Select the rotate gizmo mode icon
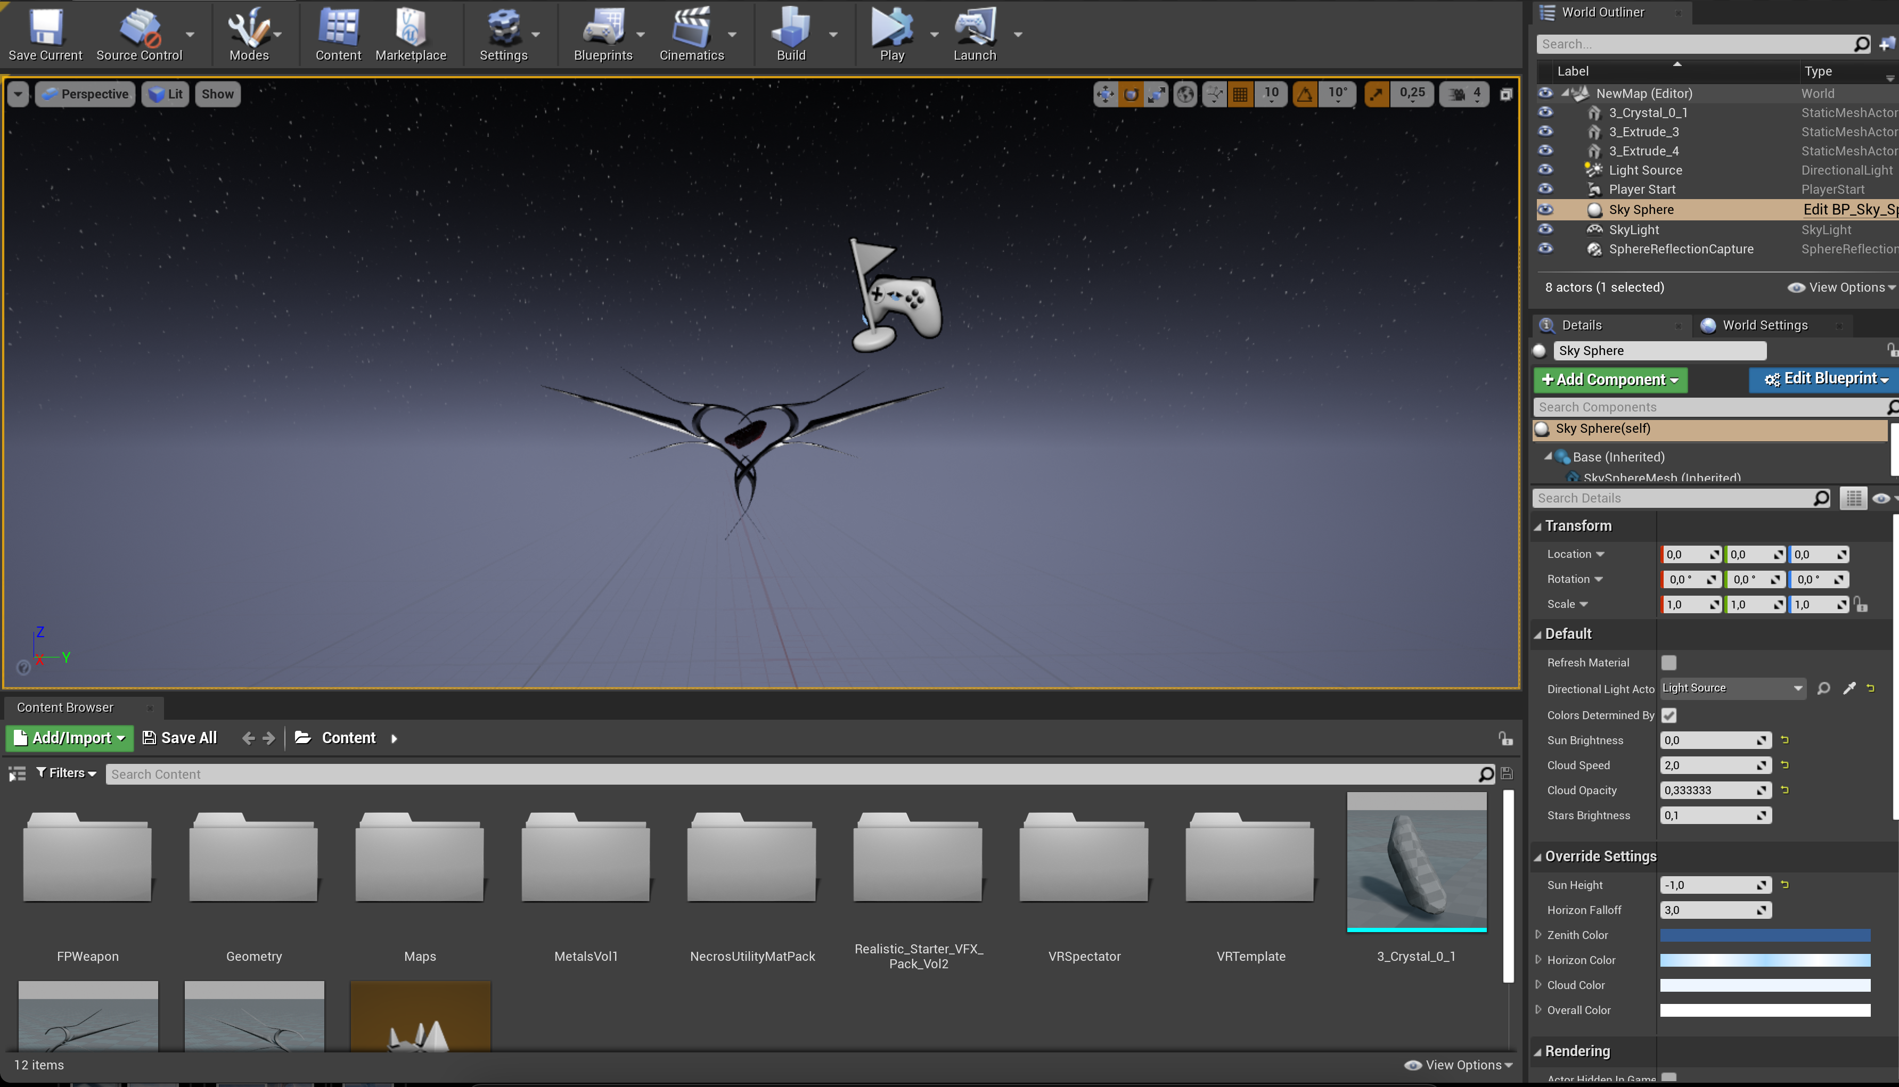 tap(1131, 94)
